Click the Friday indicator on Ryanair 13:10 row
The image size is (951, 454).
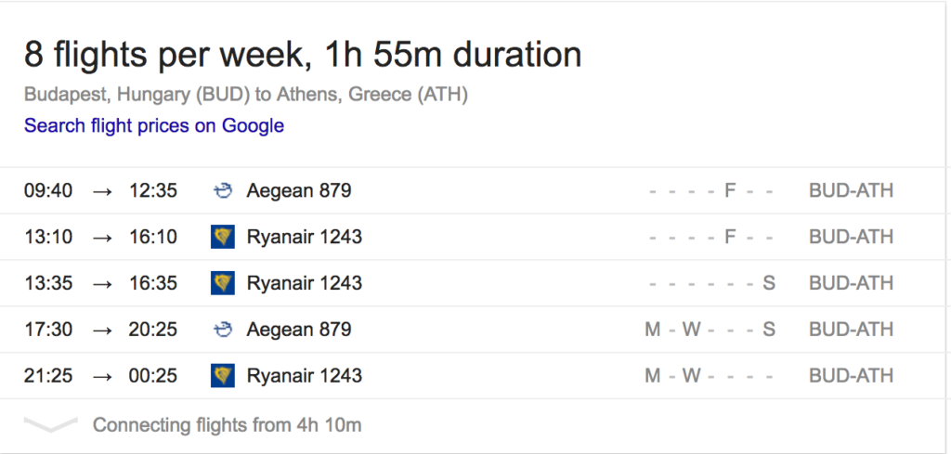pos(730,237)
